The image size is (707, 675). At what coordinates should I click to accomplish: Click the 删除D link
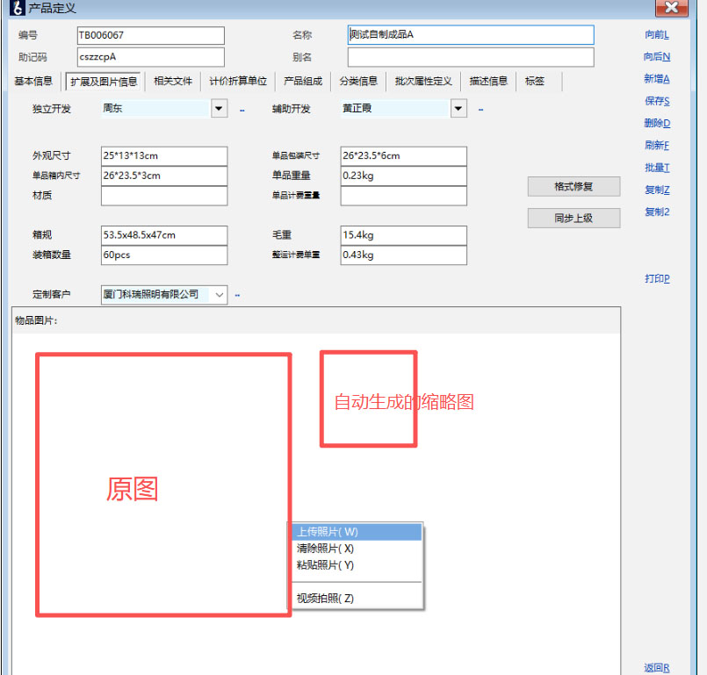pyautogui.click(x=656, y=124)
